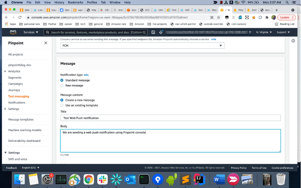Open Sublime Text in the Dock
The width and height of the screenshot is (301, 188).
tap(186, 179)
